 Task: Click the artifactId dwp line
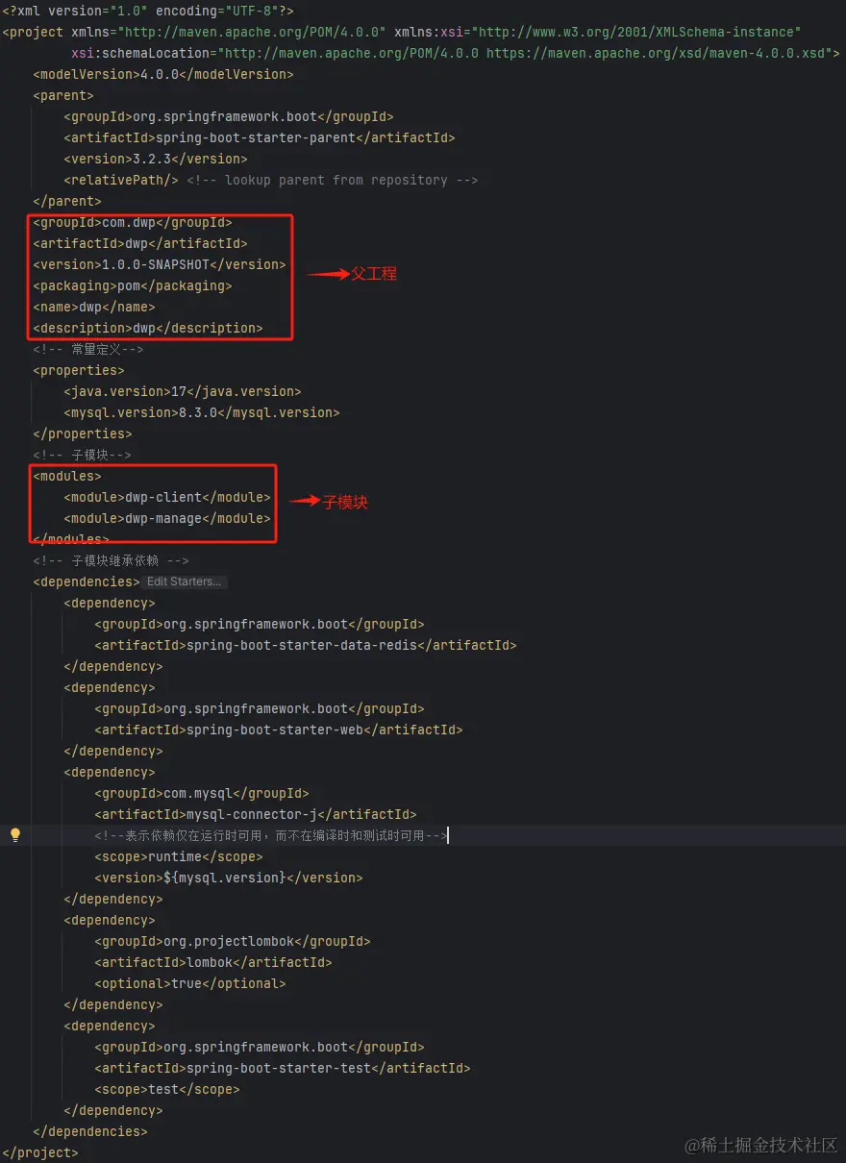pos(140,243)
